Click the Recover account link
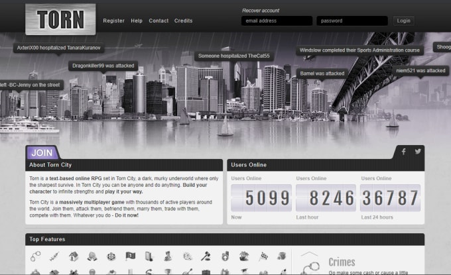Screen dimensions: 451x275 pos(261,11)
